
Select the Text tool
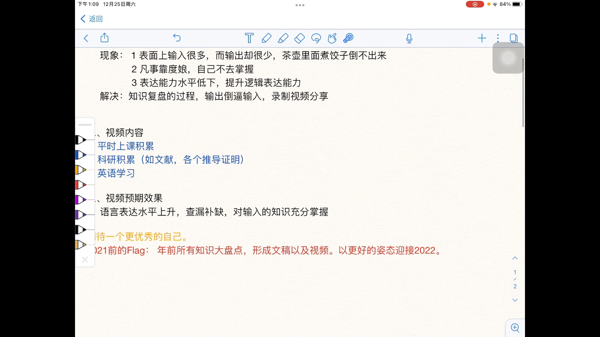click(249, 38)
